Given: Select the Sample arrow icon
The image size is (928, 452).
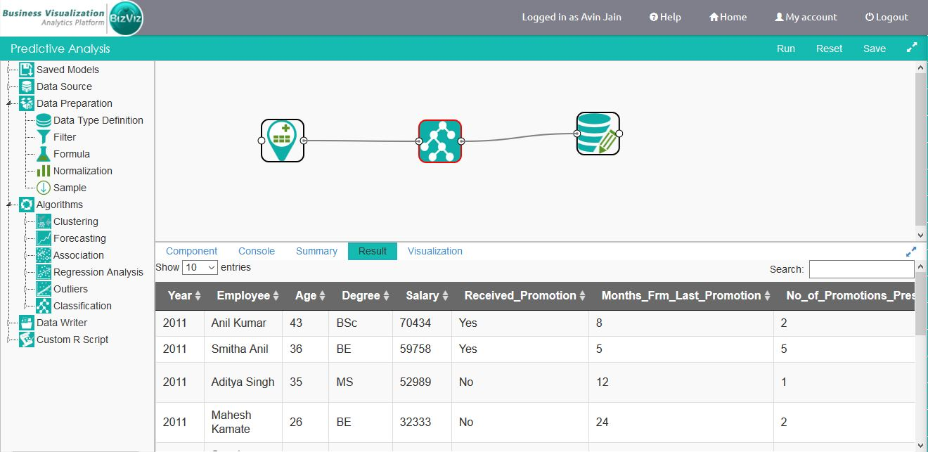Looking at the screenshot, I should tap(44, 188).
